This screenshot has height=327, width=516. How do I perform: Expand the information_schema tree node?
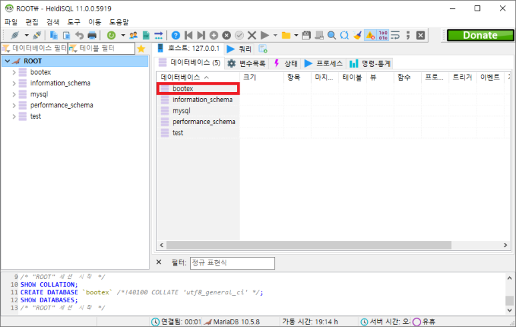click(x=14, y=83)
